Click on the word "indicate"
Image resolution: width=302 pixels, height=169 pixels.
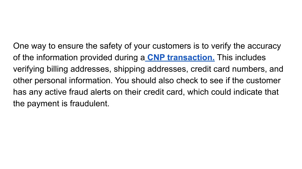248,92
